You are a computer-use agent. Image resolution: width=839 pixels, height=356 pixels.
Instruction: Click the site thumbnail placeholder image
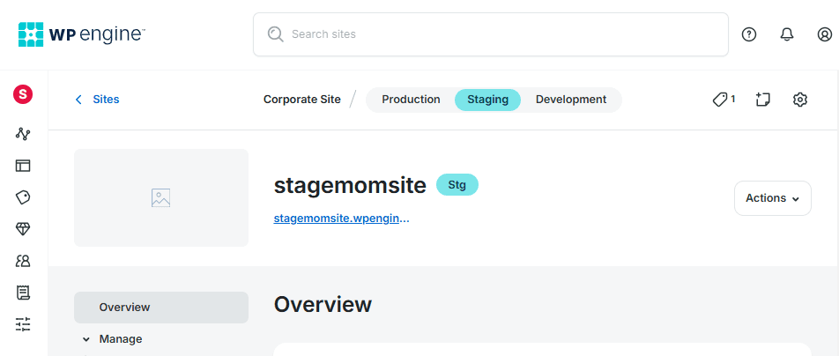[161, 197]
